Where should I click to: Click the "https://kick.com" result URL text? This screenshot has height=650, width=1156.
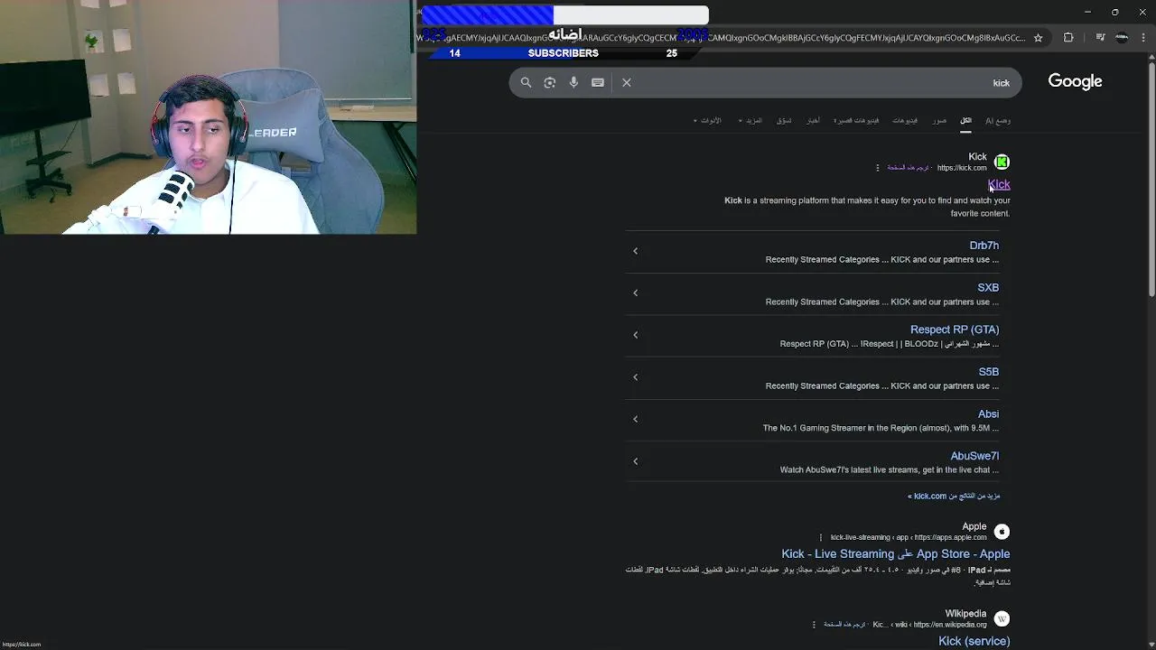pyautogui.click(x=962, y=168)
